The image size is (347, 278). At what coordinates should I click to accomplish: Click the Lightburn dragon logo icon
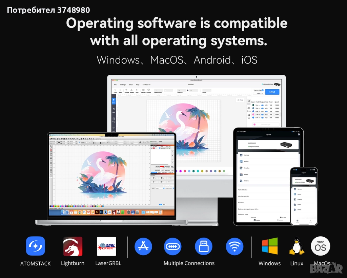point(73,246)
